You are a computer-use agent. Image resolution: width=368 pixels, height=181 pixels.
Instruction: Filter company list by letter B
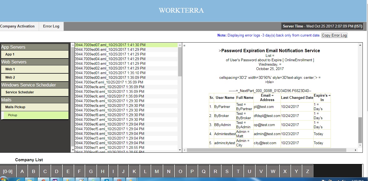(x=34, y=171)
